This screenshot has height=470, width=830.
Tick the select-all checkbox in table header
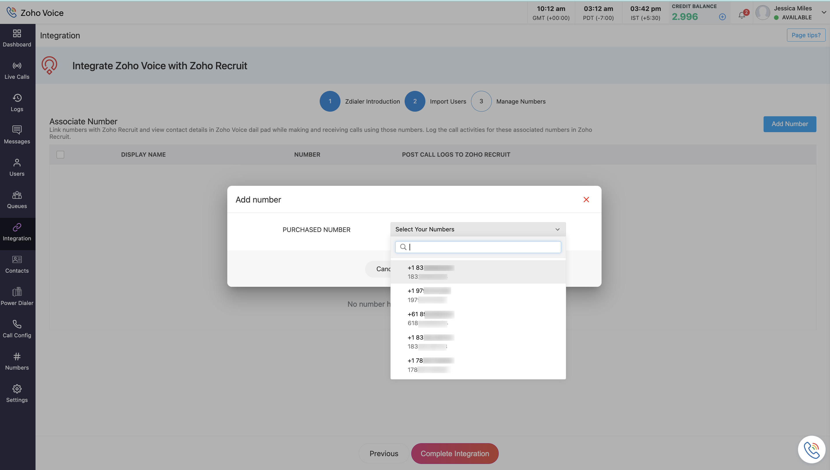coord(60,155)
